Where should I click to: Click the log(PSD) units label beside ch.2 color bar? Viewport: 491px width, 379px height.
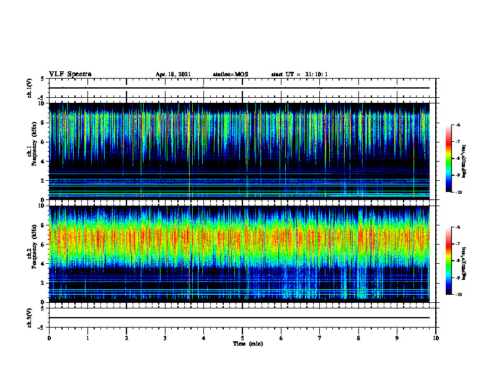coord(464,263)
